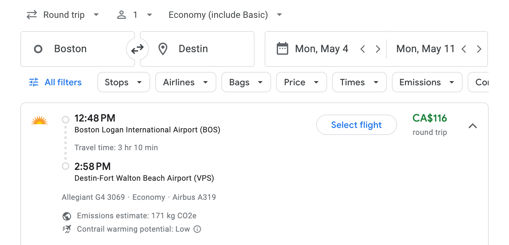
Task: Open the Emissions filter dropdown
Action: click(x=427, y=82)
